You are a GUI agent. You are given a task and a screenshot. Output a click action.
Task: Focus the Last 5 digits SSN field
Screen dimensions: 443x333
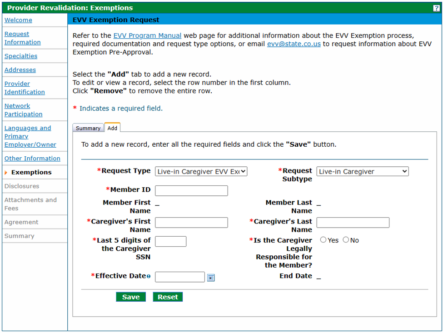point(171,242)
